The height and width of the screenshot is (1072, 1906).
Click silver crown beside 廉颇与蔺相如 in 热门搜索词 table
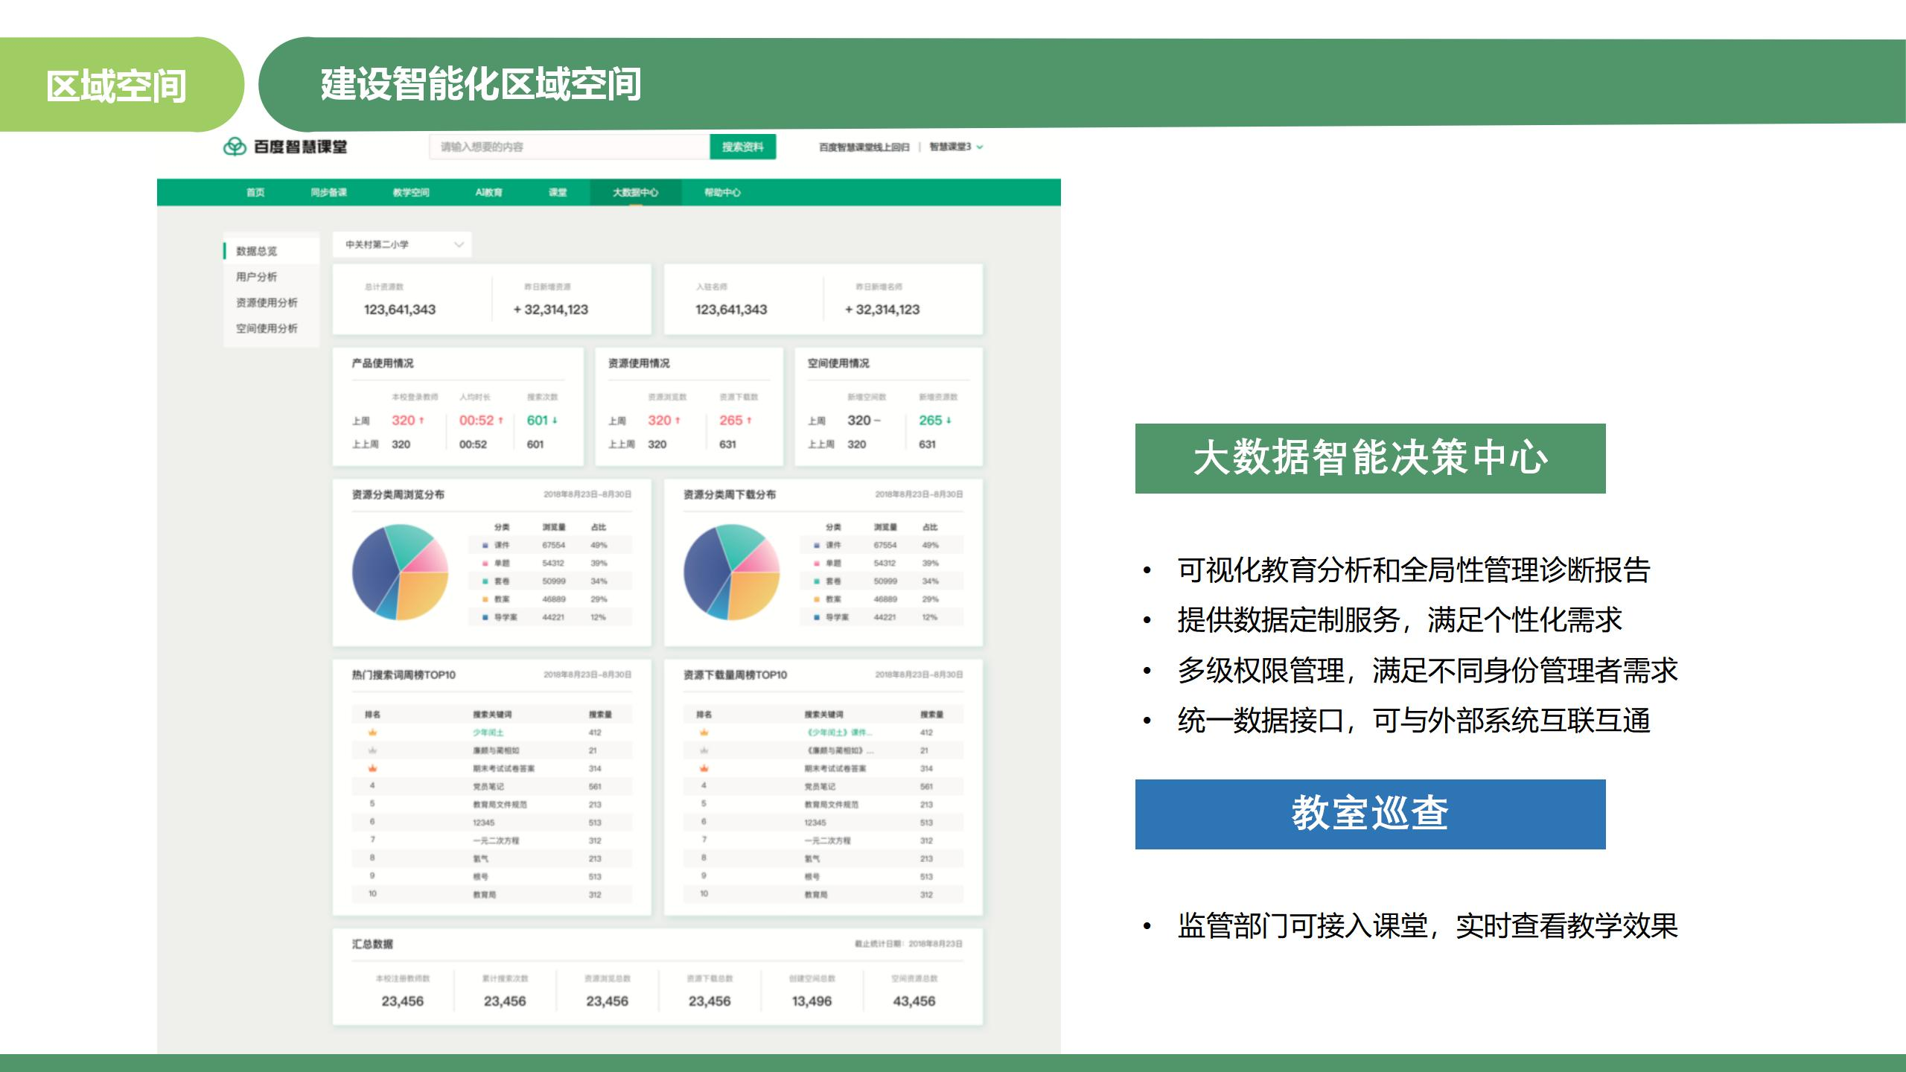[x=372, y=750]
